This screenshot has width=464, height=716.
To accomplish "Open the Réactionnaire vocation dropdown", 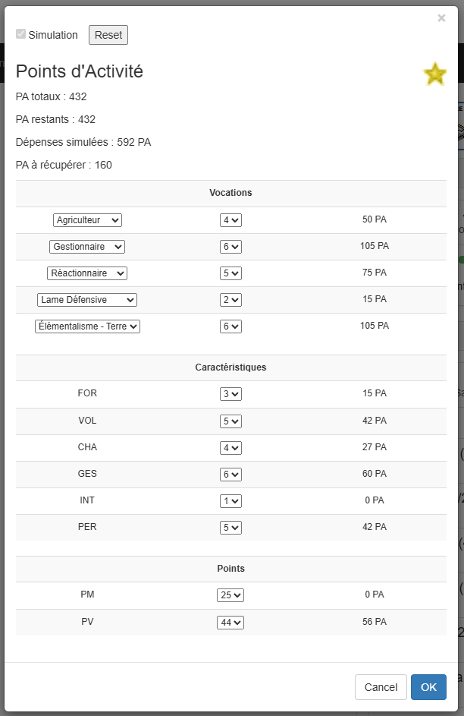I will (87, 273).
